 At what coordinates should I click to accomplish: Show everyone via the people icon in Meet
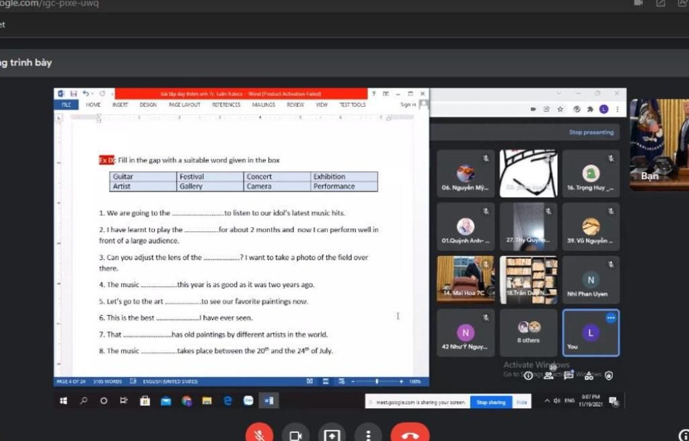pyautogui.click(x=548, y=375)
